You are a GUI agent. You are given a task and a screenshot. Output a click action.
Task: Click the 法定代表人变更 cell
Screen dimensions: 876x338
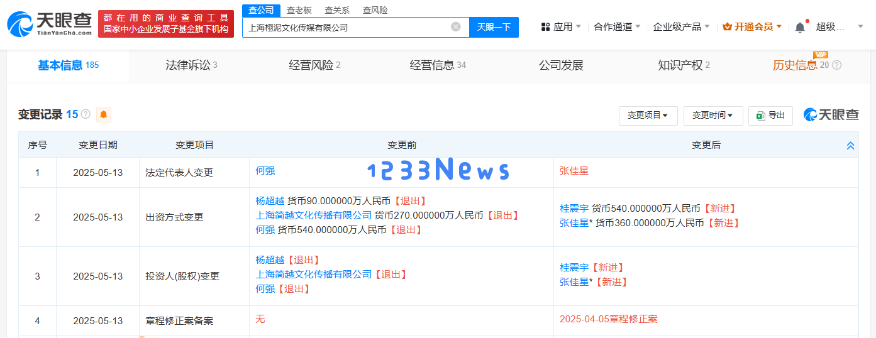tap(194, 173)
